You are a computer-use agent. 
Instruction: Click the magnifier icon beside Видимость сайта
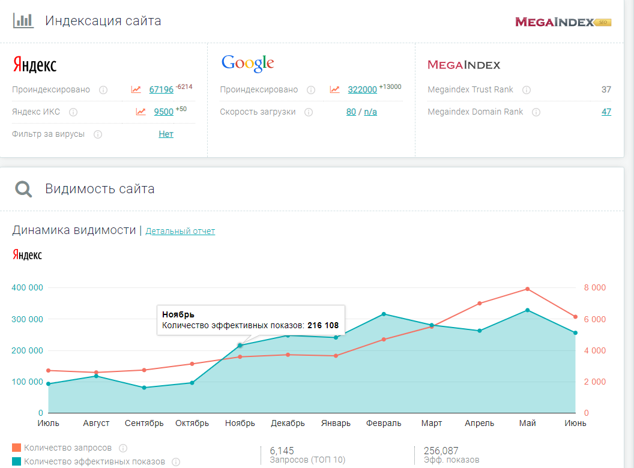tap(23, 189)
